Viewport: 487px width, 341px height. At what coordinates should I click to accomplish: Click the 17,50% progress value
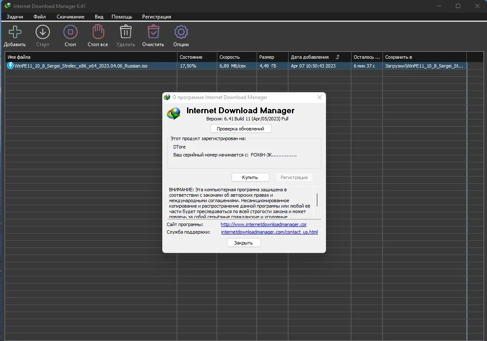pyautogui.click(x=188, y=66)
